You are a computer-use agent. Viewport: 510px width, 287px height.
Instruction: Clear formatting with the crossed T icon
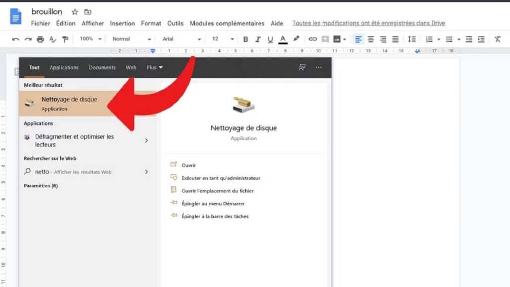click(x=498, y=39)
